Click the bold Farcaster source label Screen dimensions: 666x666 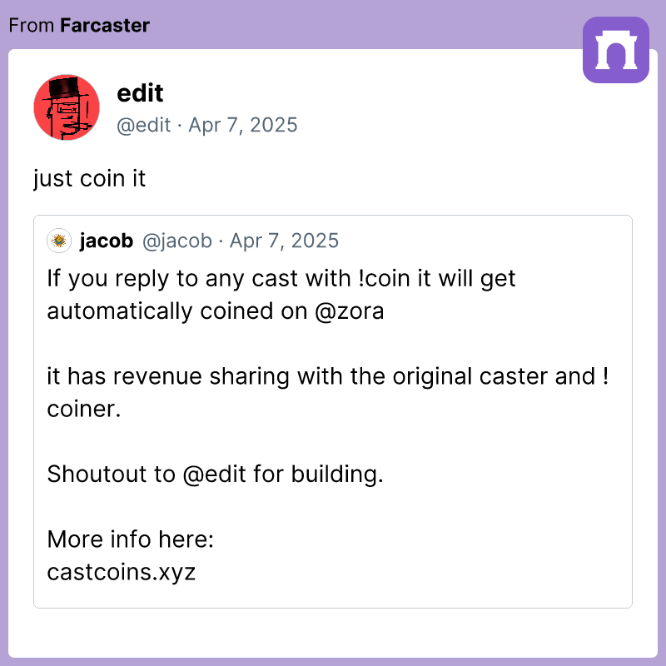105,25
